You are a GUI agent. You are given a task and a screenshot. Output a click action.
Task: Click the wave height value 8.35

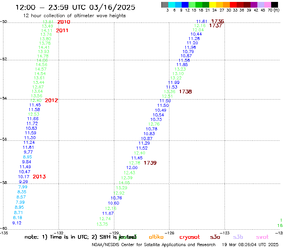pos(22,192)
